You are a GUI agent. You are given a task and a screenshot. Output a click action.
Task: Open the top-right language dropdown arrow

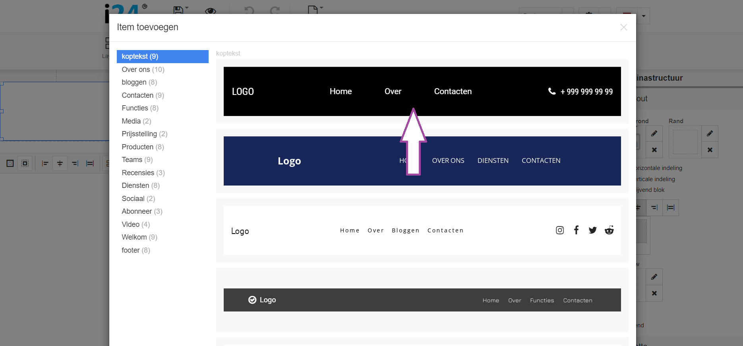tap(644, 16)
